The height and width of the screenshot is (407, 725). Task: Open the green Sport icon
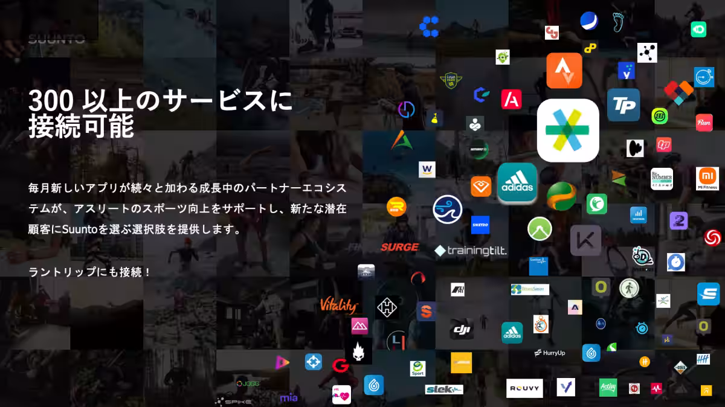(x=417, y=369)
